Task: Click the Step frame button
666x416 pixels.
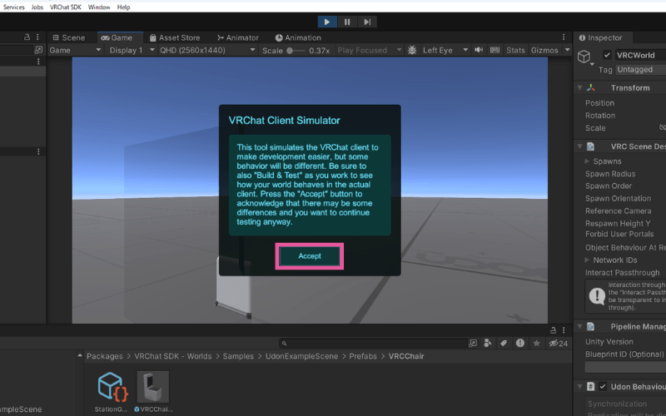Action: click(367, 22)
